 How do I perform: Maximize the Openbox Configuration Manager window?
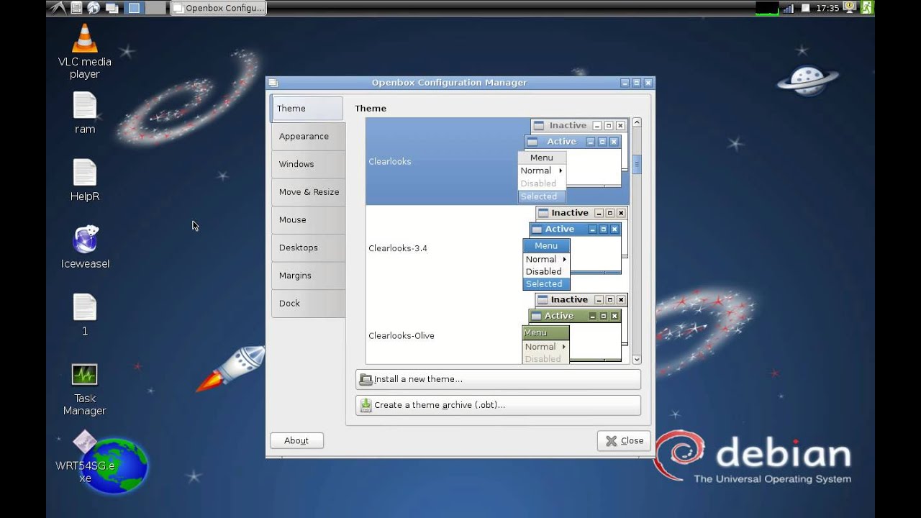click(x=636, y=83)
